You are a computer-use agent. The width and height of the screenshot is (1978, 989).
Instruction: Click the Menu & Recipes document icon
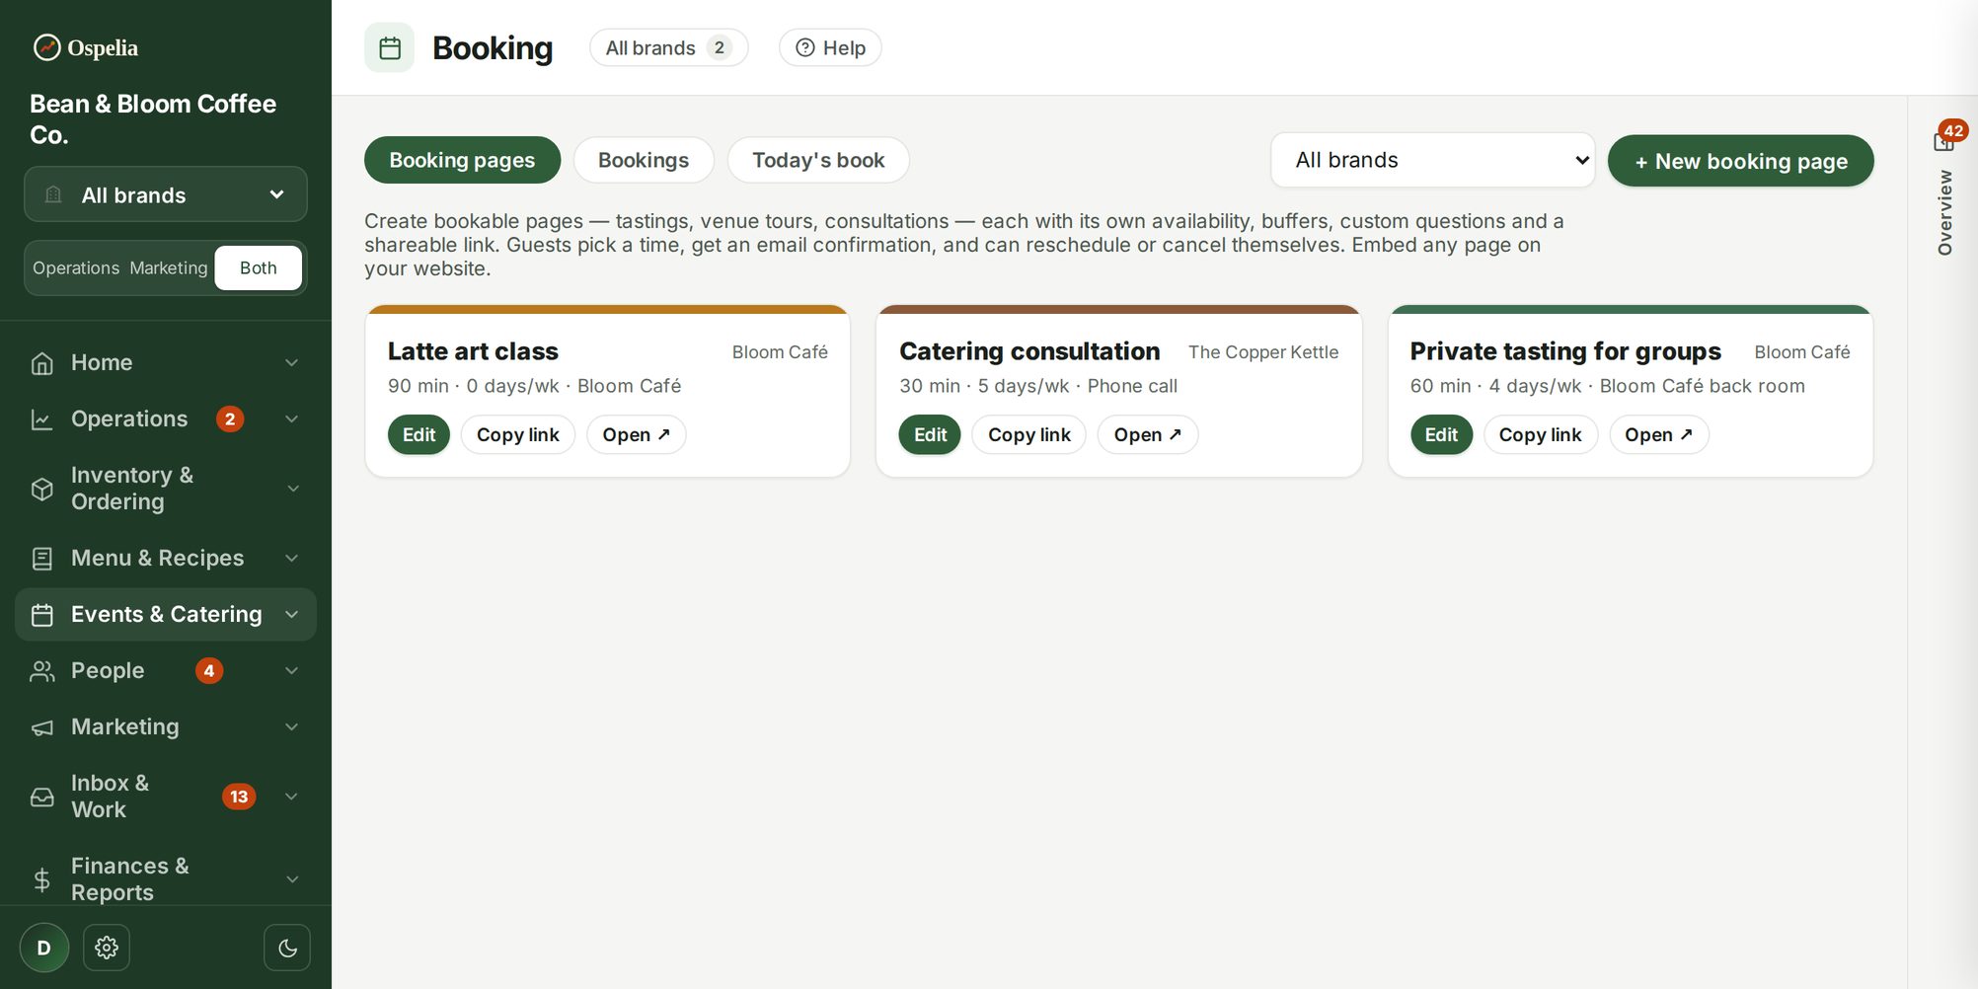pyautogui.click(x=41, y=559)
